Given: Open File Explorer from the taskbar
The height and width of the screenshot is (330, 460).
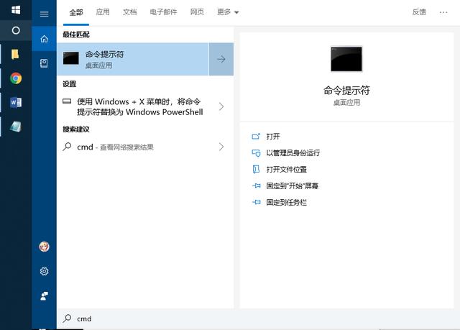Looking at the screenshot, I should coord(15,54).
